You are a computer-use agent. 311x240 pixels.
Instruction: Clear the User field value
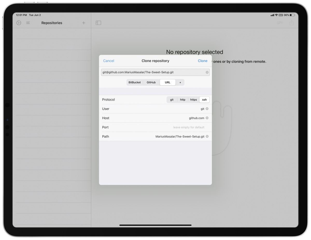(x=207, y=109)
